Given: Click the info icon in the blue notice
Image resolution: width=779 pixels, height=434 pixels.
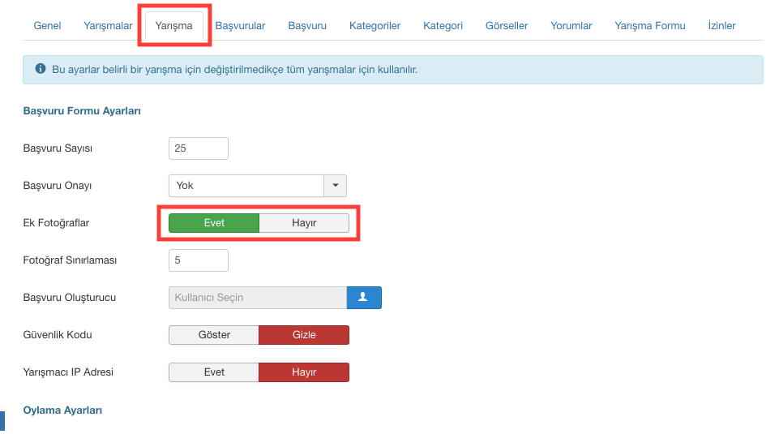Looking at the screenshot, I should (x=40, y=70).
